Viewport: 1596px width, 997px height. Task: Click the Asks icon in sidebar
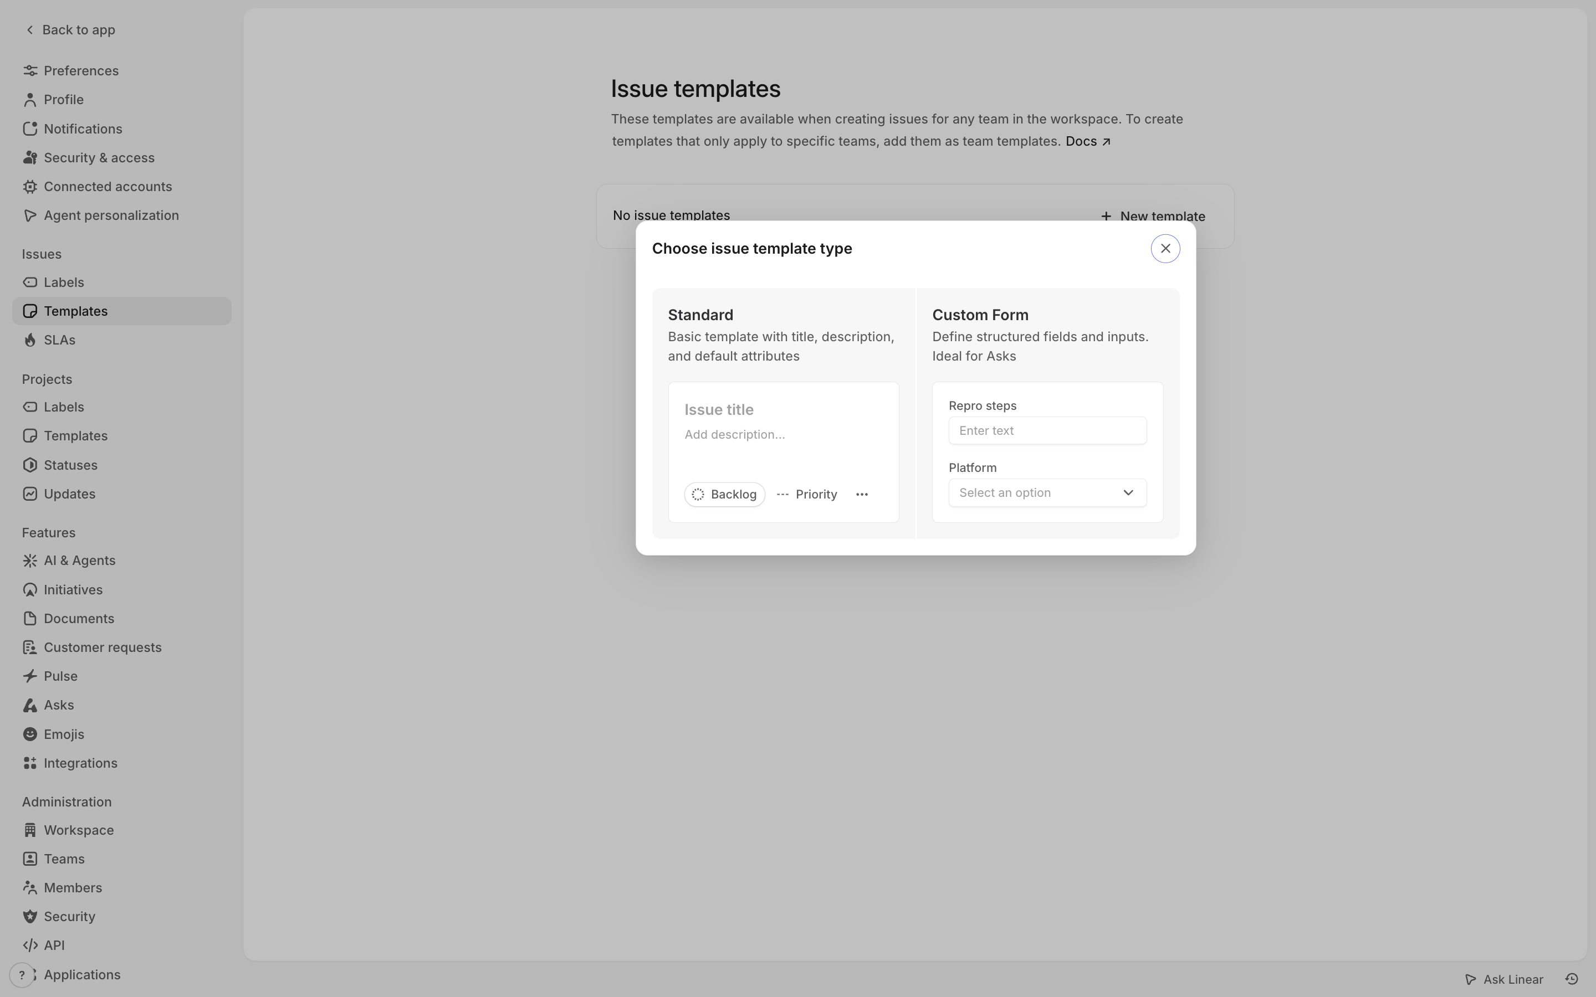(30, 706)
